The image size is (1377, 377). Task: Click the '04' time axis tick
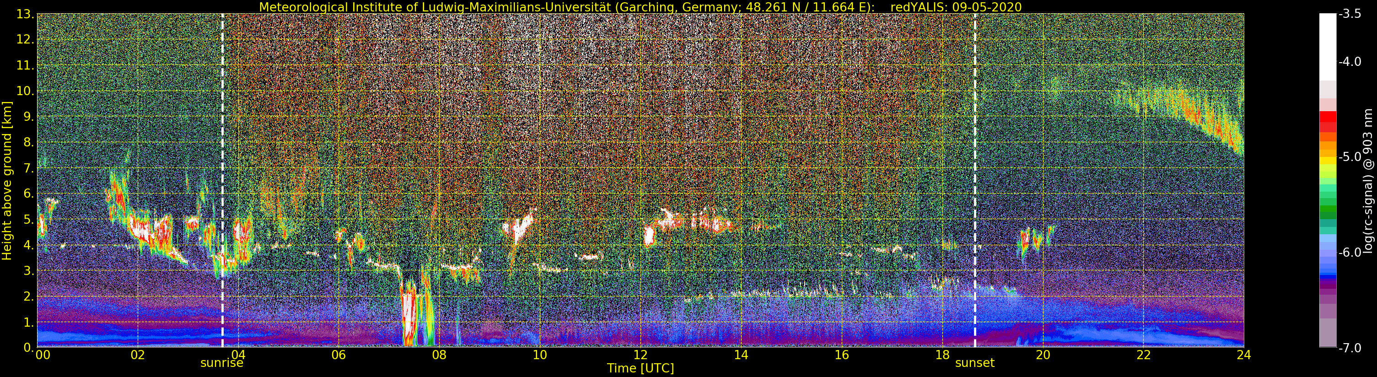pos(238,355)
